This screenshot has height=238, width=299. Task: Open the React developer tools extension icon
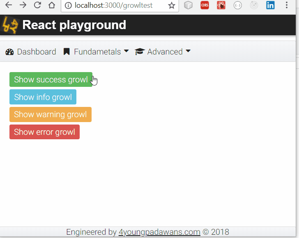[x=221, y=5]
